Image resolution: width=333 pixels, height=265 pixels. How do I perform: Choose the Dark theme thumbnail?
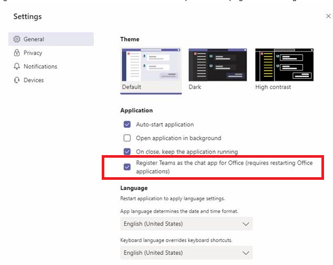(x=218, y=65)
